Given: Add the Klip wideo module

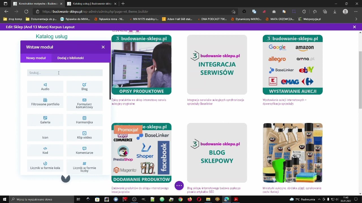Looking at the screenshot, I should tap(85, 135).
